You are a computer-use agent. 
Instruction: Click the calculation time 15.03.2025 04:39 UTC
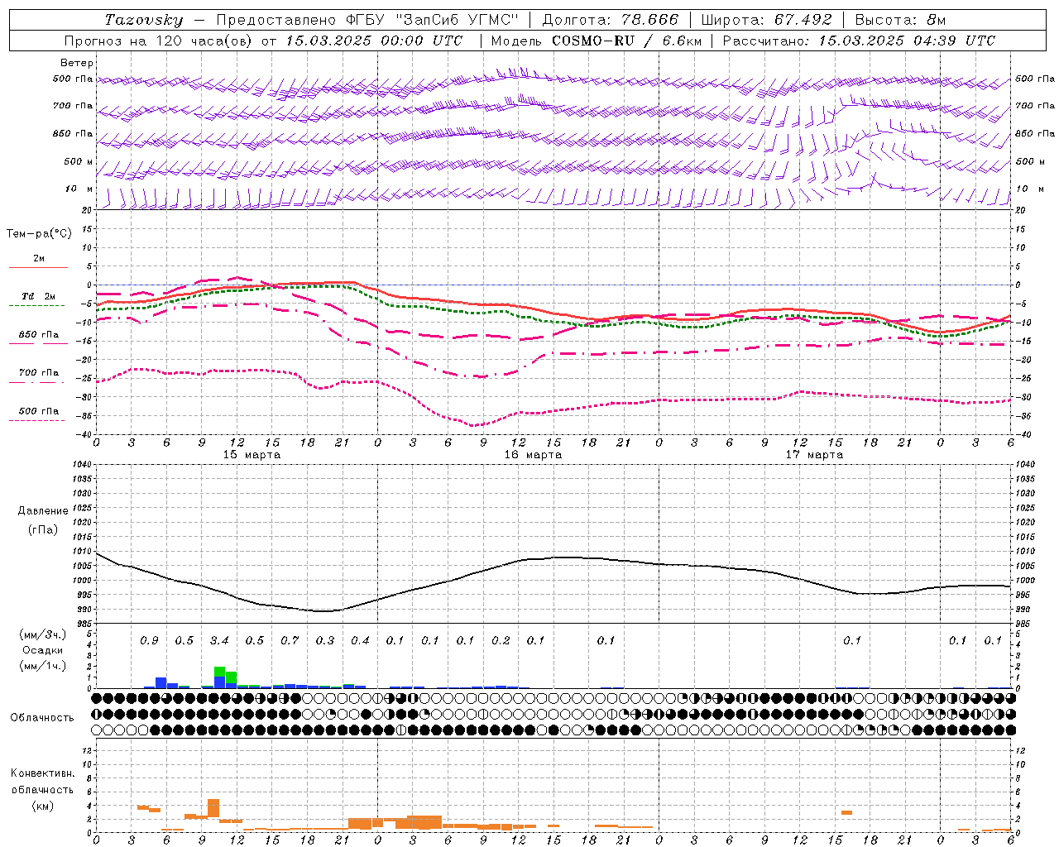click(x=907, y=41)
